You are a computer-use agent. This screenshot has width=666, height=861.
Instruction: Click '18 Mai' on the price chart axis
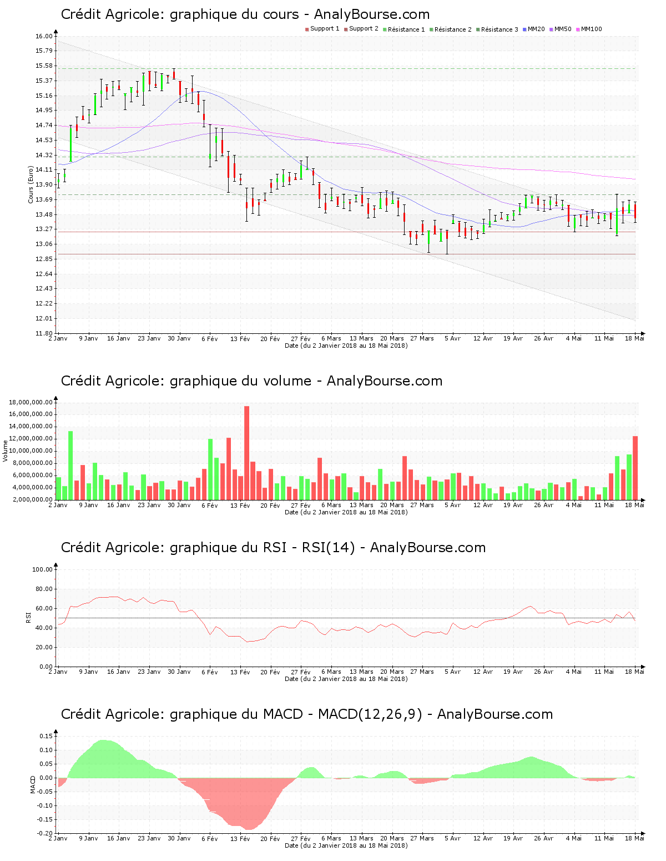tap(635, 338)
